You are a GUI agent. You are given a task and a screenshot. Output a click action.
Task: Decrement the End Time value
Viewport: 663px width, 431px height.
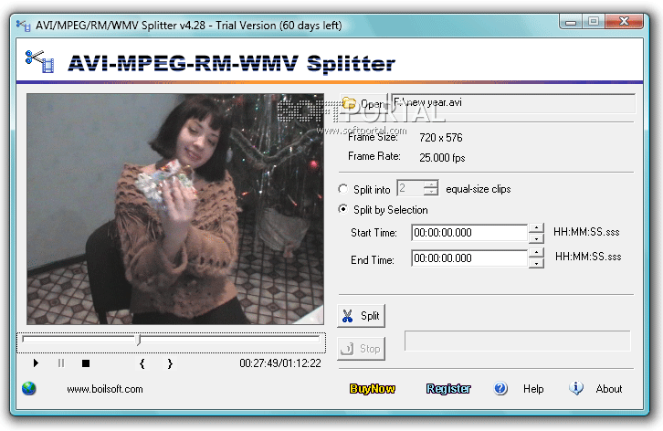coord(536,263)
